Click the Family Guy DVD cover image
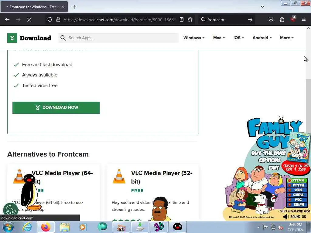 coord(298,147)
